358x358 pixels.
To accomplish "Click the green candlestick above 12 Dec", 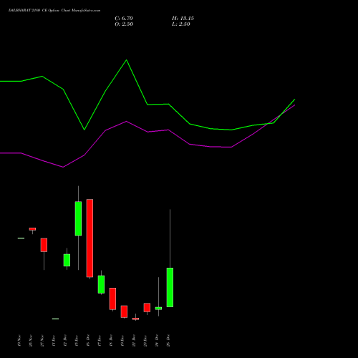I will pyautogui.click(x=67, y=260).
